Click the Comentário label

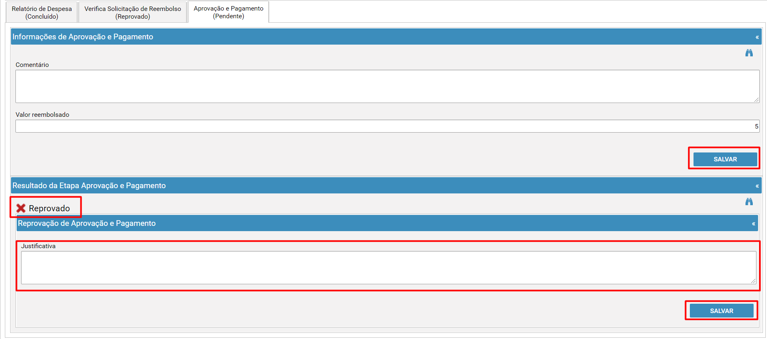tap(32, 65)
